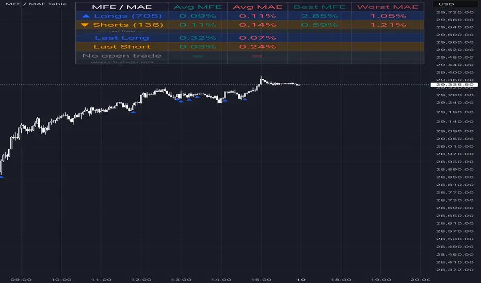Click Longs Avg MFE value 0.09%
Viewport: 481px width, 283px height.
(198, 16)
